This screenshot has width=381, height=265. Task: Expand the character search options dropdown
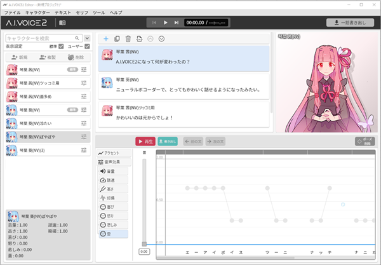(87, 38)
